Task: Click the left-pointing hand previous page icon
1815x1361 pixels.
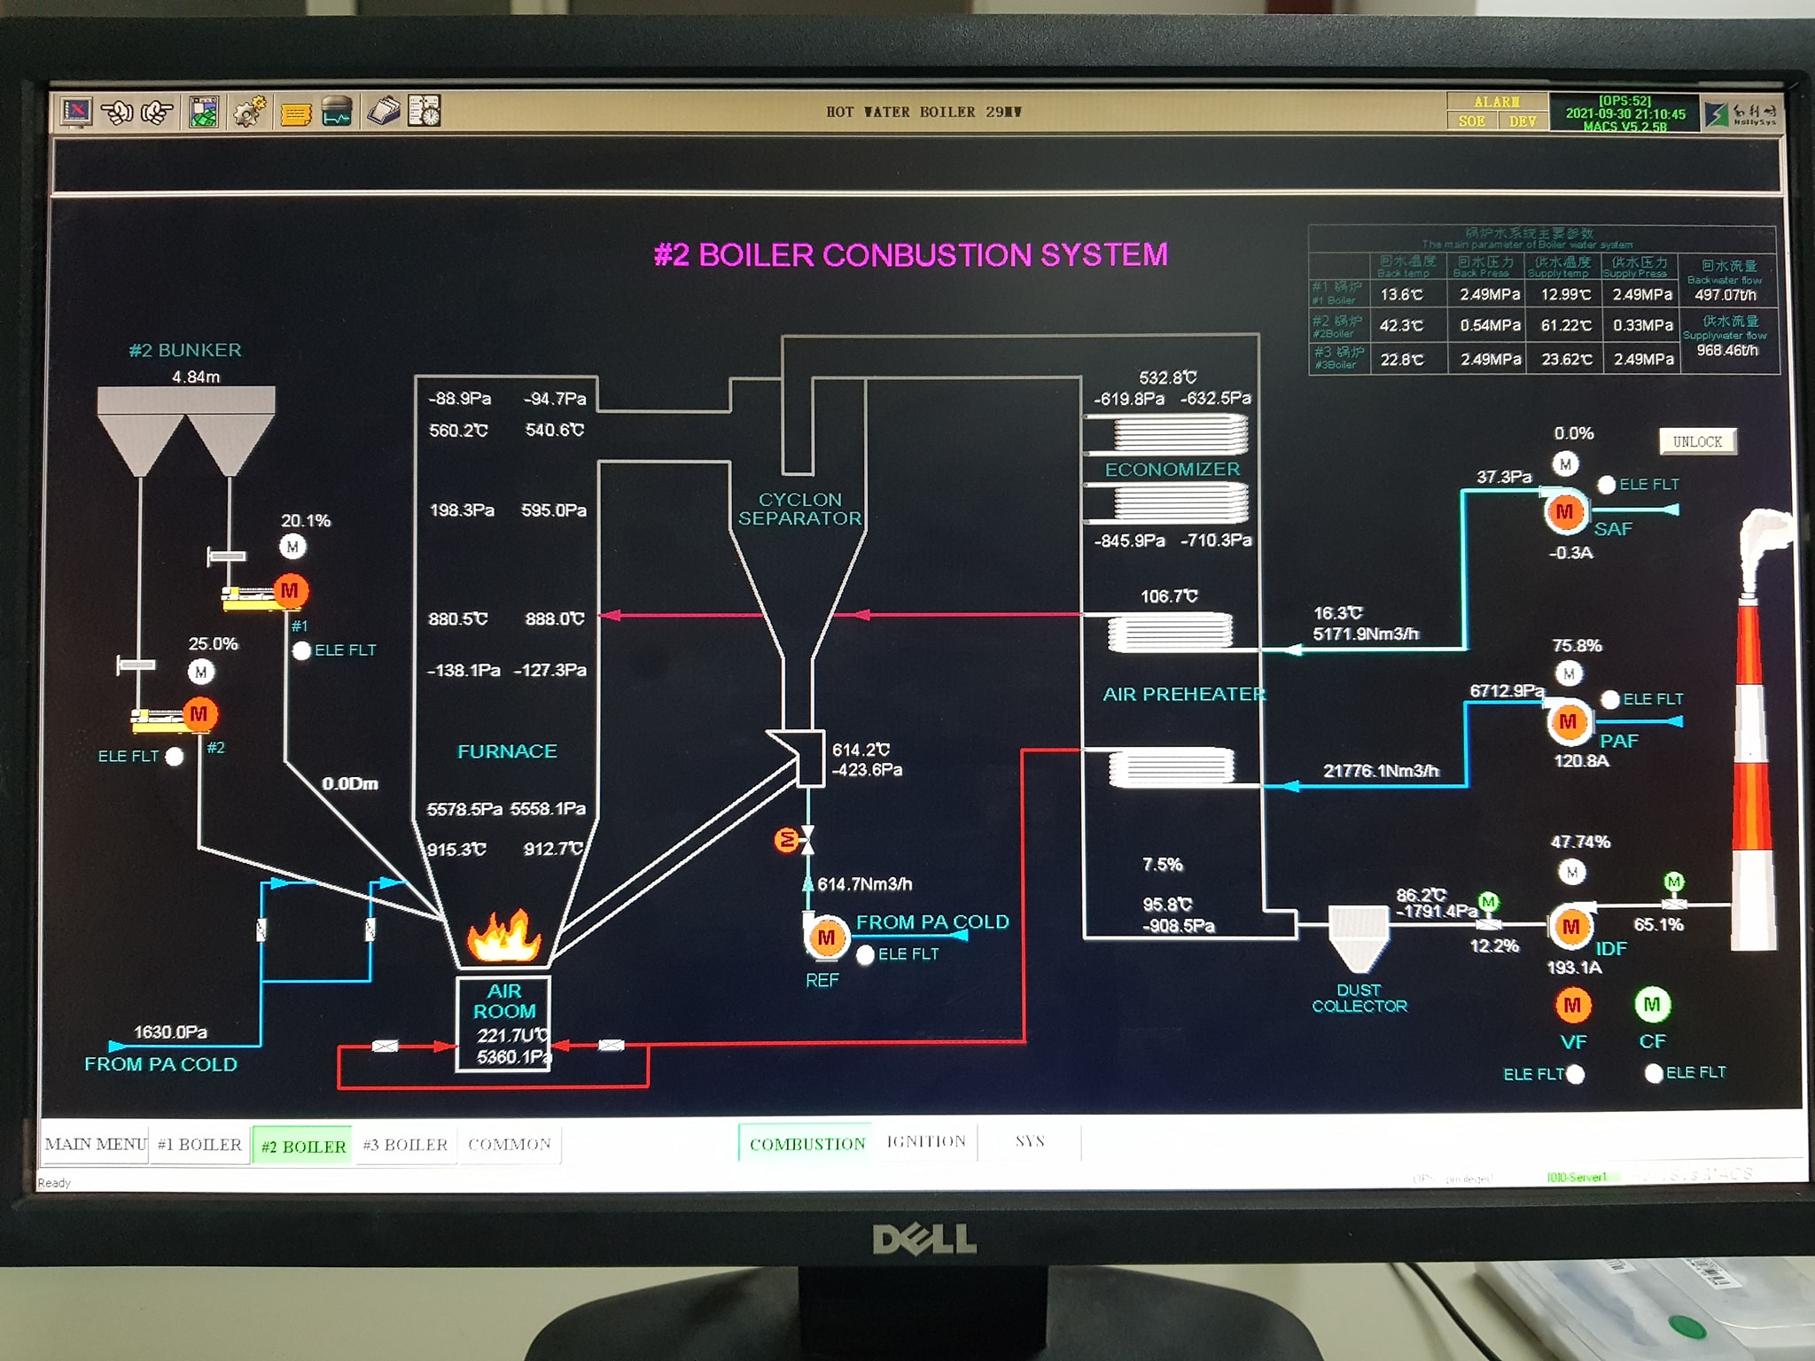Action: [118, 113]
